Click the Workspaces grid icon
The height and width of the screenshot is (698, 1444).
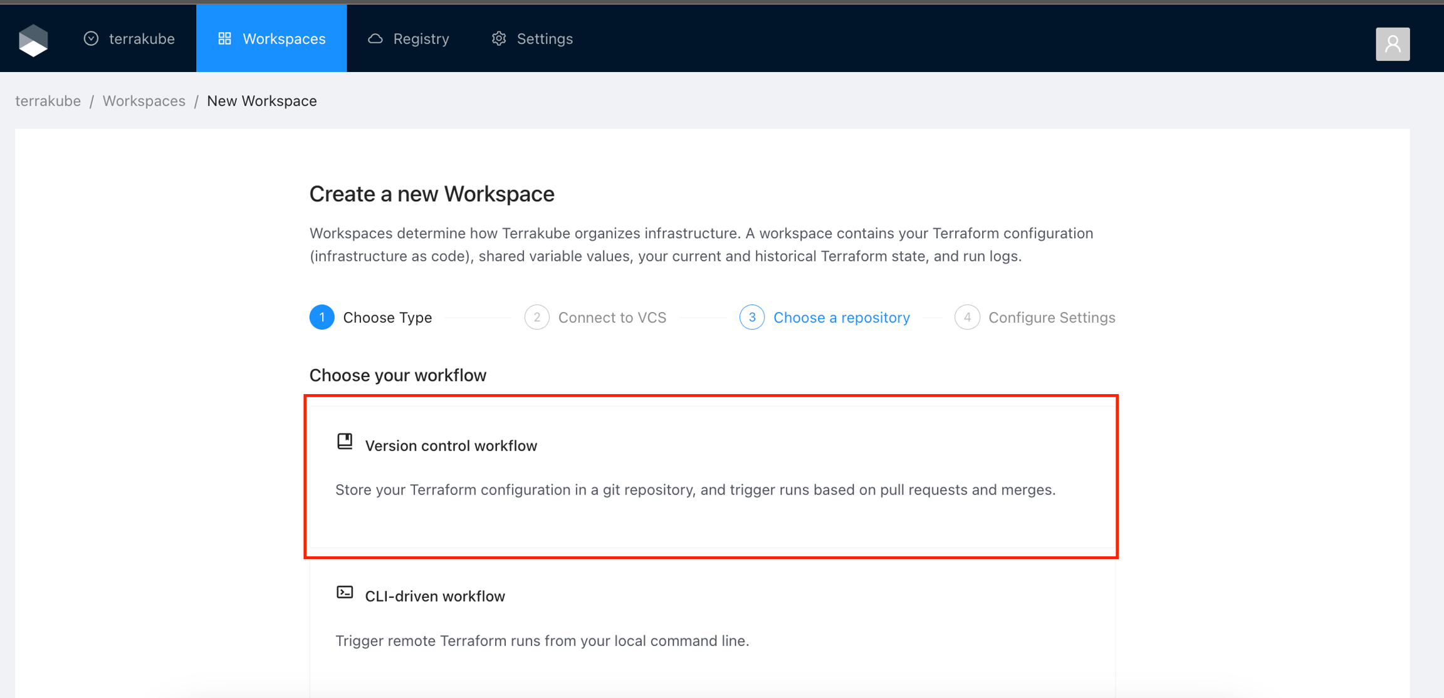(x=224, y=39)
